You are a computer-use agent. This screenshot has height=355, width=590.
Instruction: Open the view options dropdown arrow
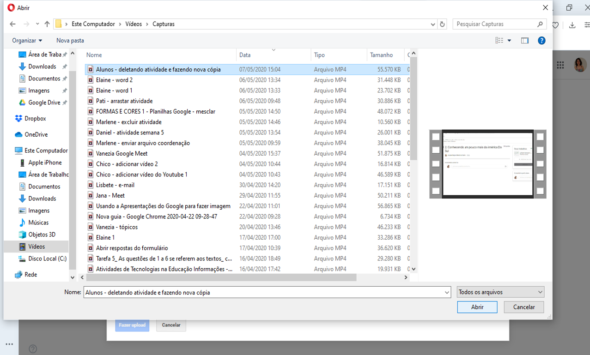coord(509,41)
